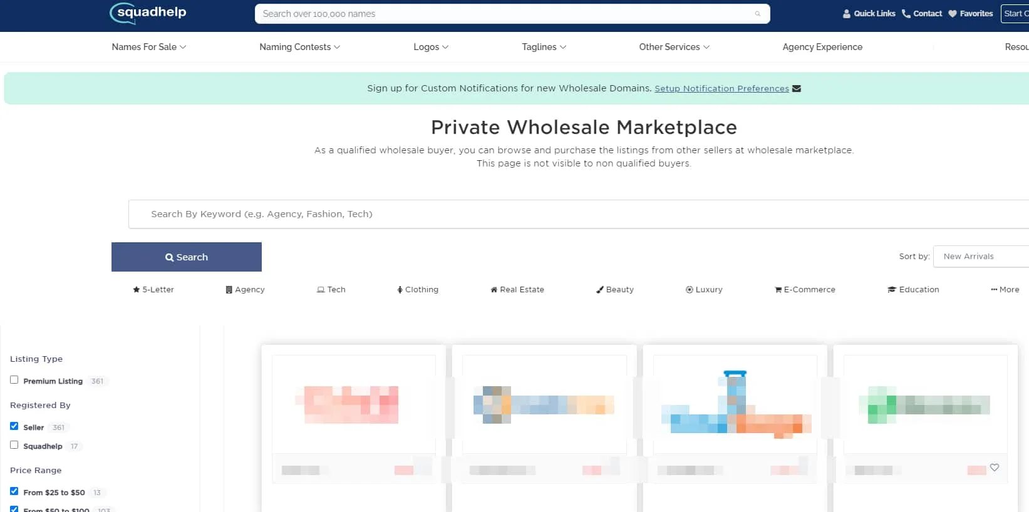
Task: Click the blue Search button
Action: (187, 257)
